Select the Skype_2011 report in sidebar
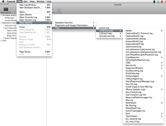This screenshot has width=166, height=126. click(x=12, y=35)
